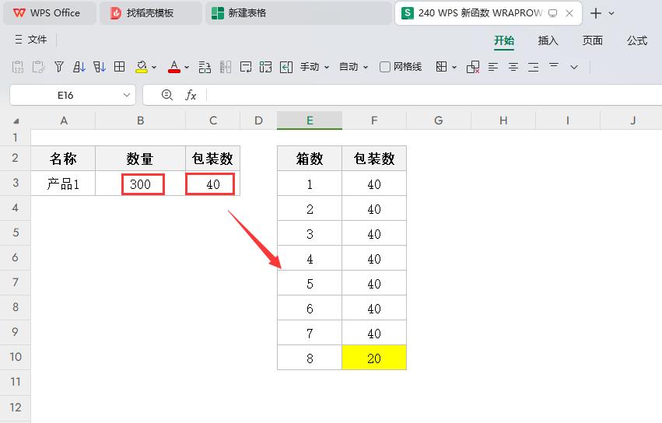Click the red font color button
The width and height of the screenshot is (662, 423).
click(174, 68)
